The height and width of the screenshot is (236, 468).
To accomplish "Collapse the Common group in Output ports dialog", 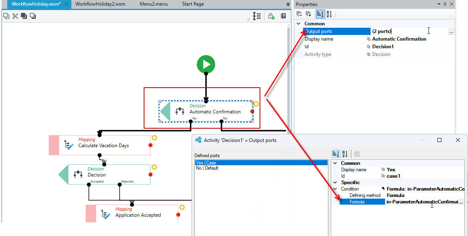I will (335, 163).
